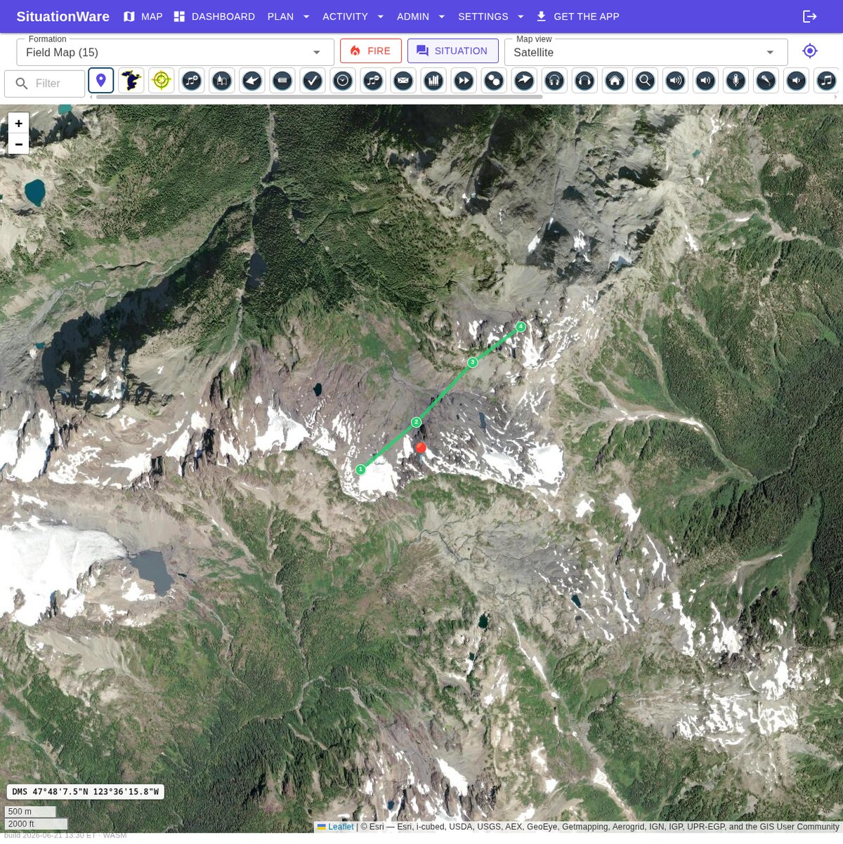
Task: Open the Map view Satellite dropdown
Action: click(646, 52)
